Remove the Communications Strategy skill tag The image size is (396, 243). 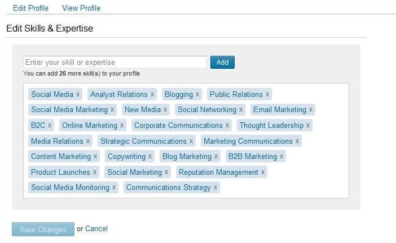tap(215, 188)
